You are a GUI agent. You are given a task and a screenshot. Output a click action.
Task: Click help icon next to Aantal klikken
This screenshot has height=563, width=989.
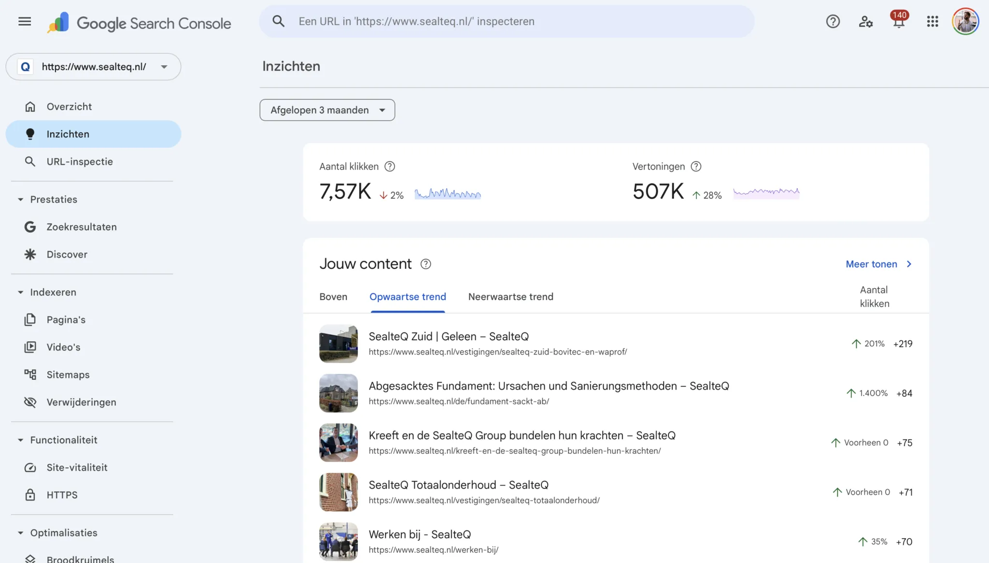389,166
